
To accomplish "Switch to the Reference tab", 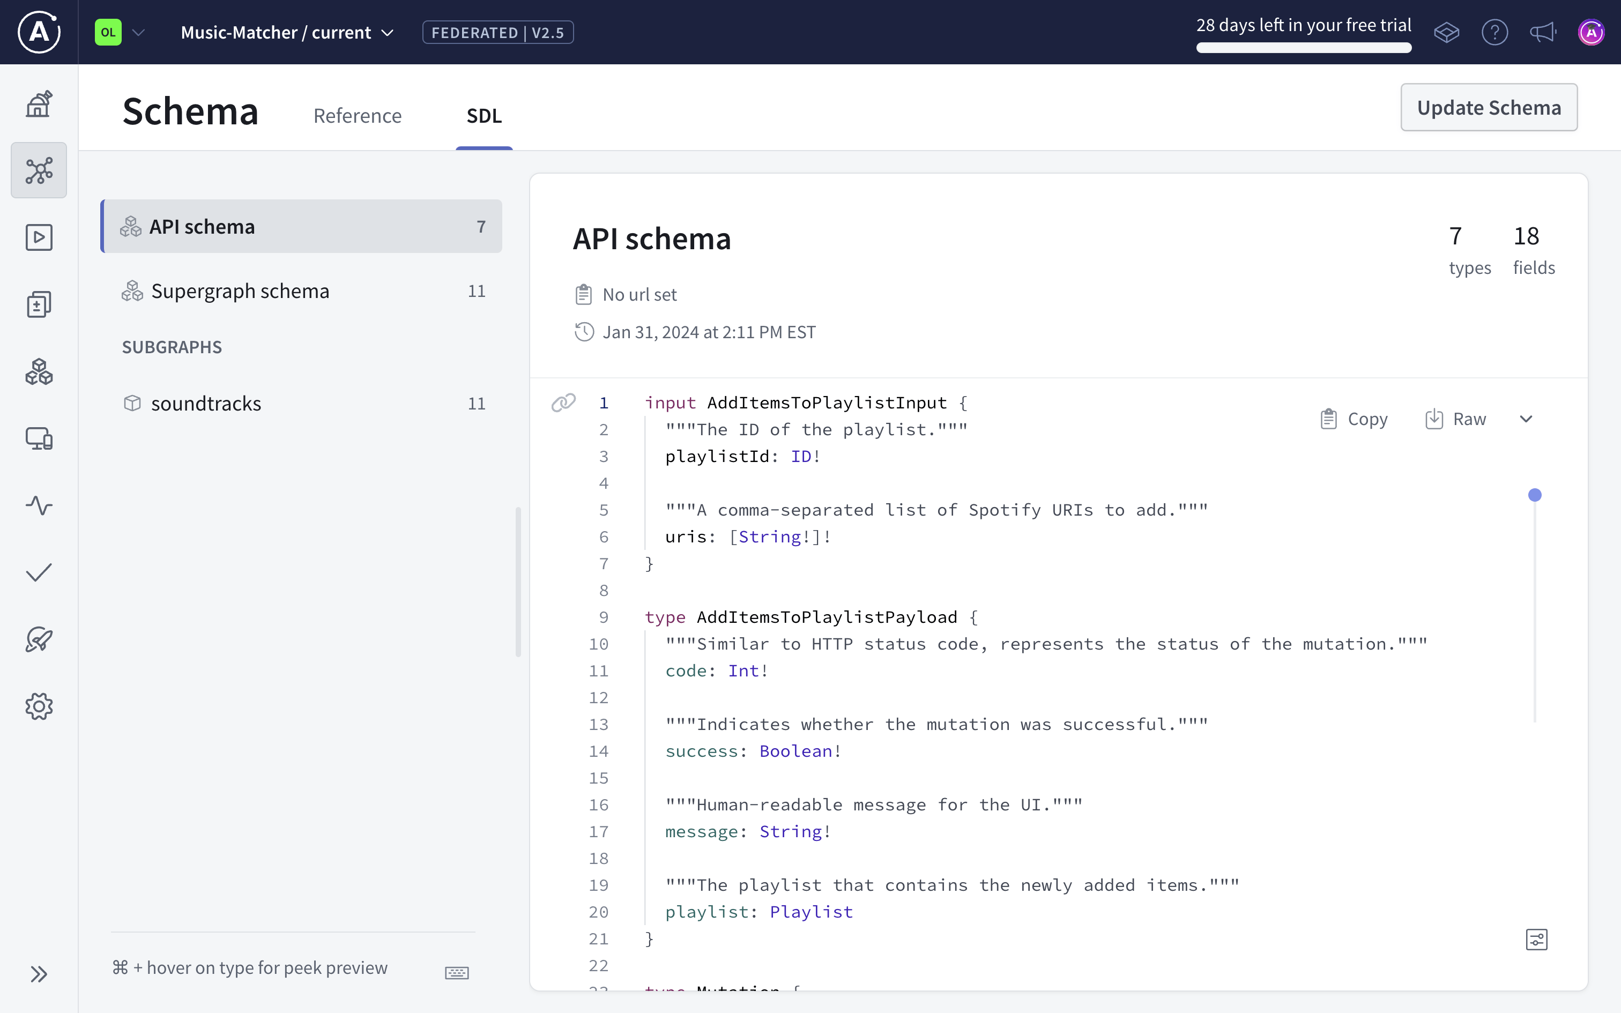I will pyautogui.click(x=357, y=115).
